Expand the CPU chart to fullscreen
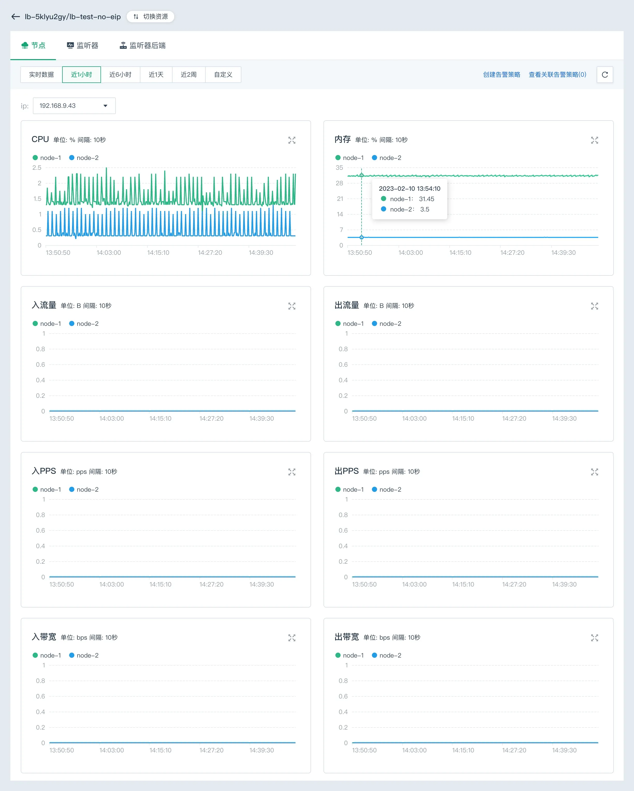 (292, 140)
